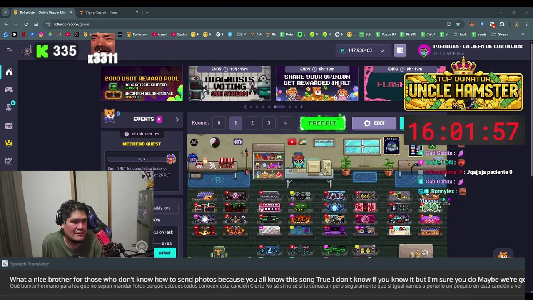Show the next banner with the right arrow
The height and width of the screenshot is (300, 533).
pos(301,107)
